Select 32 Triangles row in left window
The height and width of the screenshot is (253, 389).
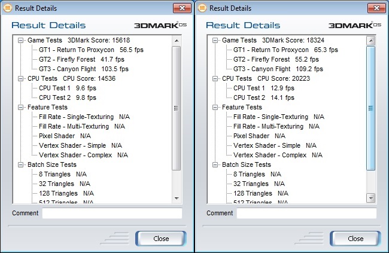tap(65, 184)
